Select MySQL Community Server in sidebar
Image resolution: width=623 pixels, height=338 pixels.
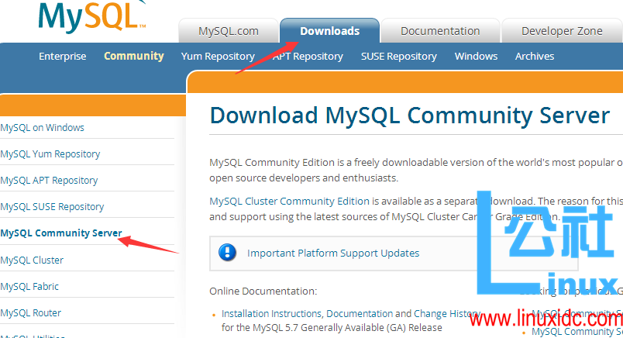61,233
